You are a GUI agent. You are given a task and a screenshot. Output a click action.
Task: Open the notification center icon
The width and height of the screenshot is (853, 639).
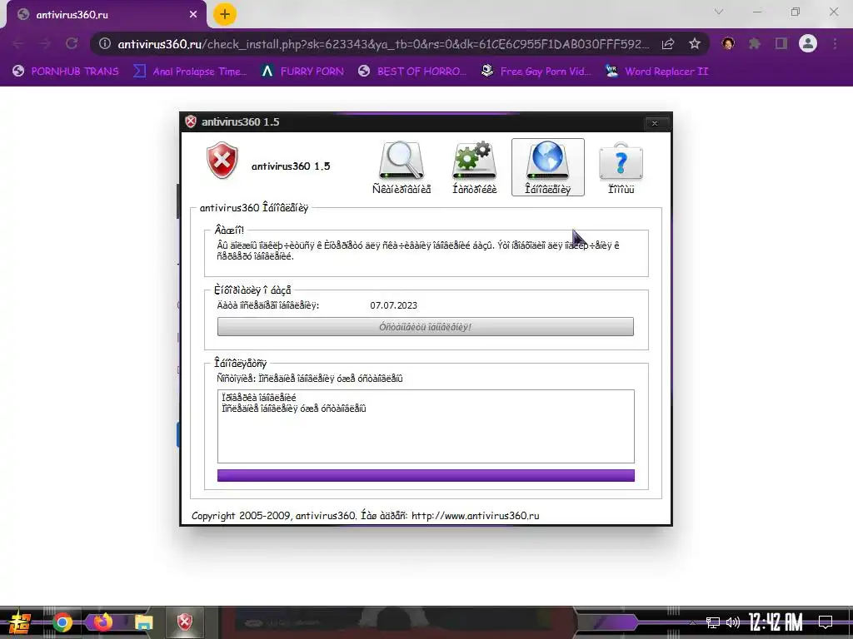(x=826, y=622)
